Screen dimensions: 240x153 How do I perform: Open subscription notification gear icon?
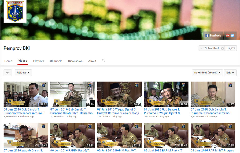click(223, 48)
